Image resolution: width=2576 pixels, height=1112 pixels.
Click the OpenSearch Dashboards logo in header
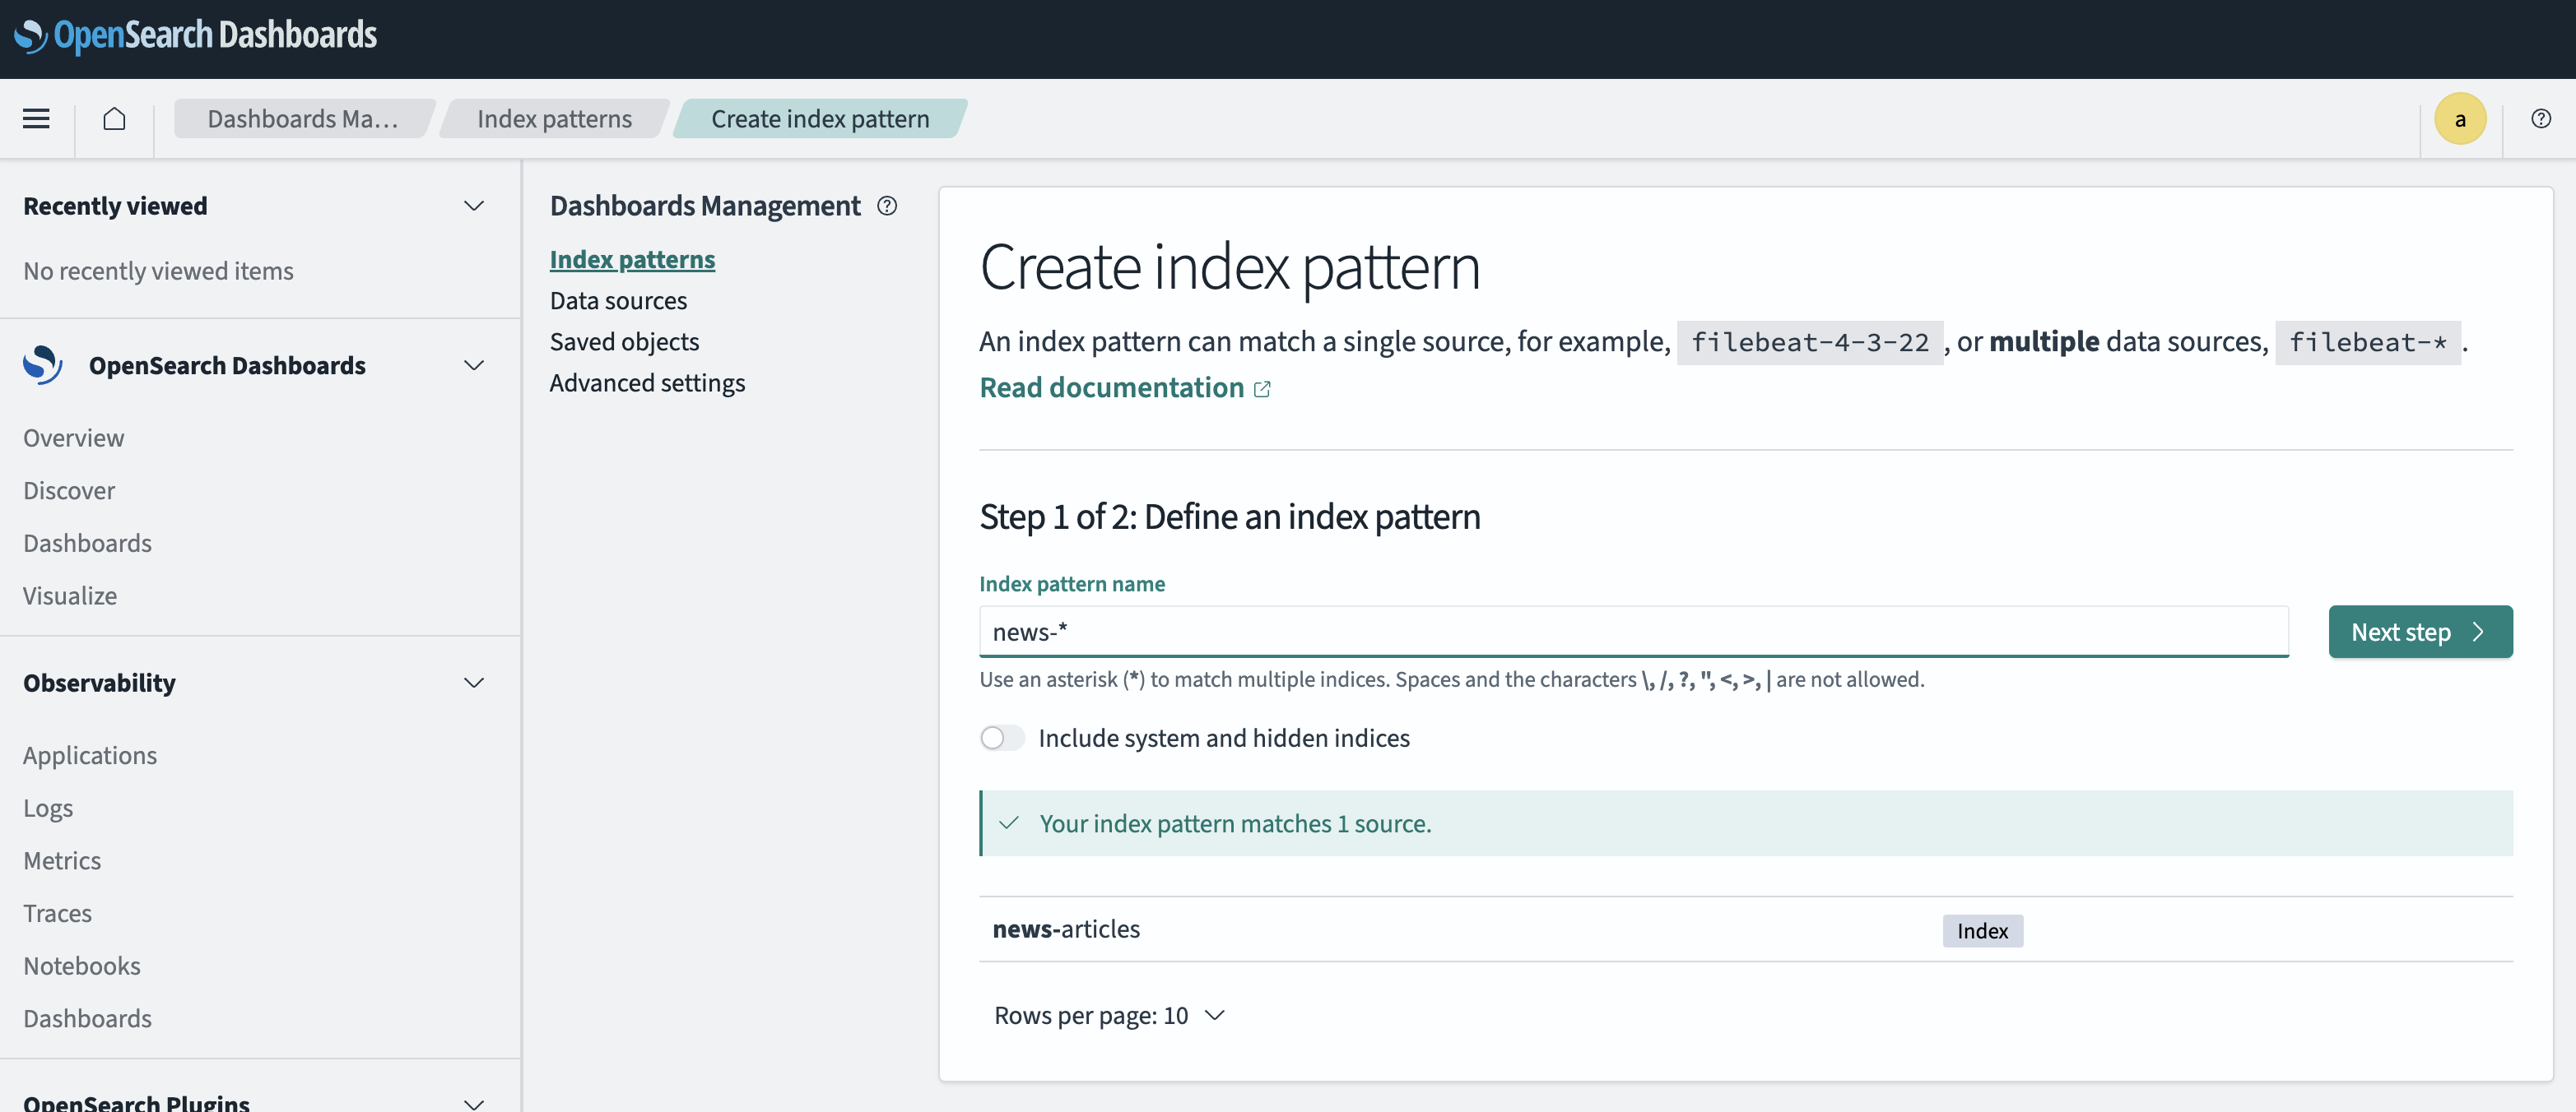(x=196, y=36)
